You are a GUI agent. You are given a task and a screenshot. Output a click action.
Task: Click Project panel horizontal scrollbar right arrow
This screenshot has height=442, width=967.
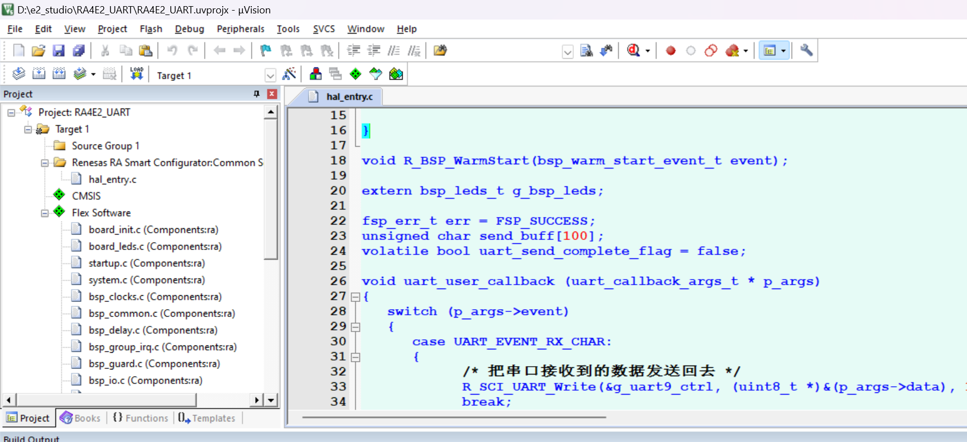[256, 400]
